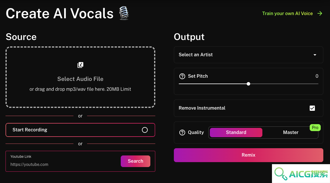Click the AICG search magnifier logo
The width and height of the screenshot is (330, 183).
281,174
